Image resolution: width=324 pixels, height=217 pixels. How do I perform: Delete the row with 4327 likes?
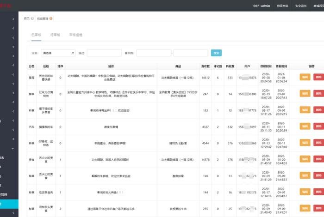click(318, 127)
